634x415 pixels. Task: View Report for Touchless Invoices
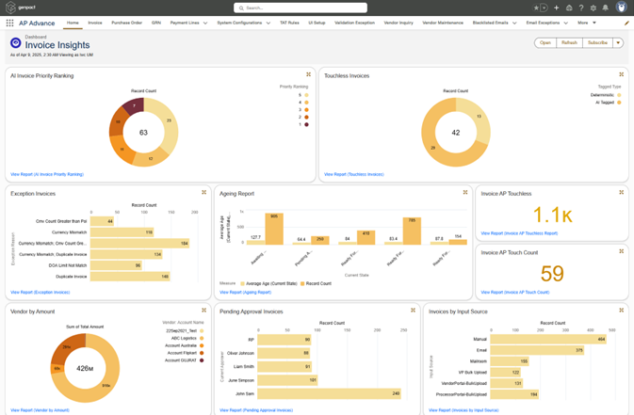[354, 174]
